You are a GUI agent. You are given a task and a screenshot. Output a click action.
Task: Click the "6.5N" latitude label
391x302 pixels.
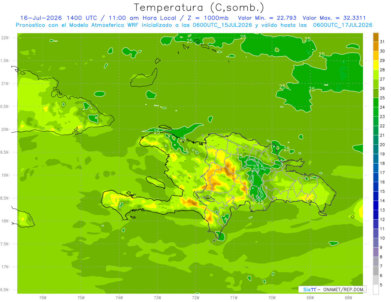[x=5, y=290]
